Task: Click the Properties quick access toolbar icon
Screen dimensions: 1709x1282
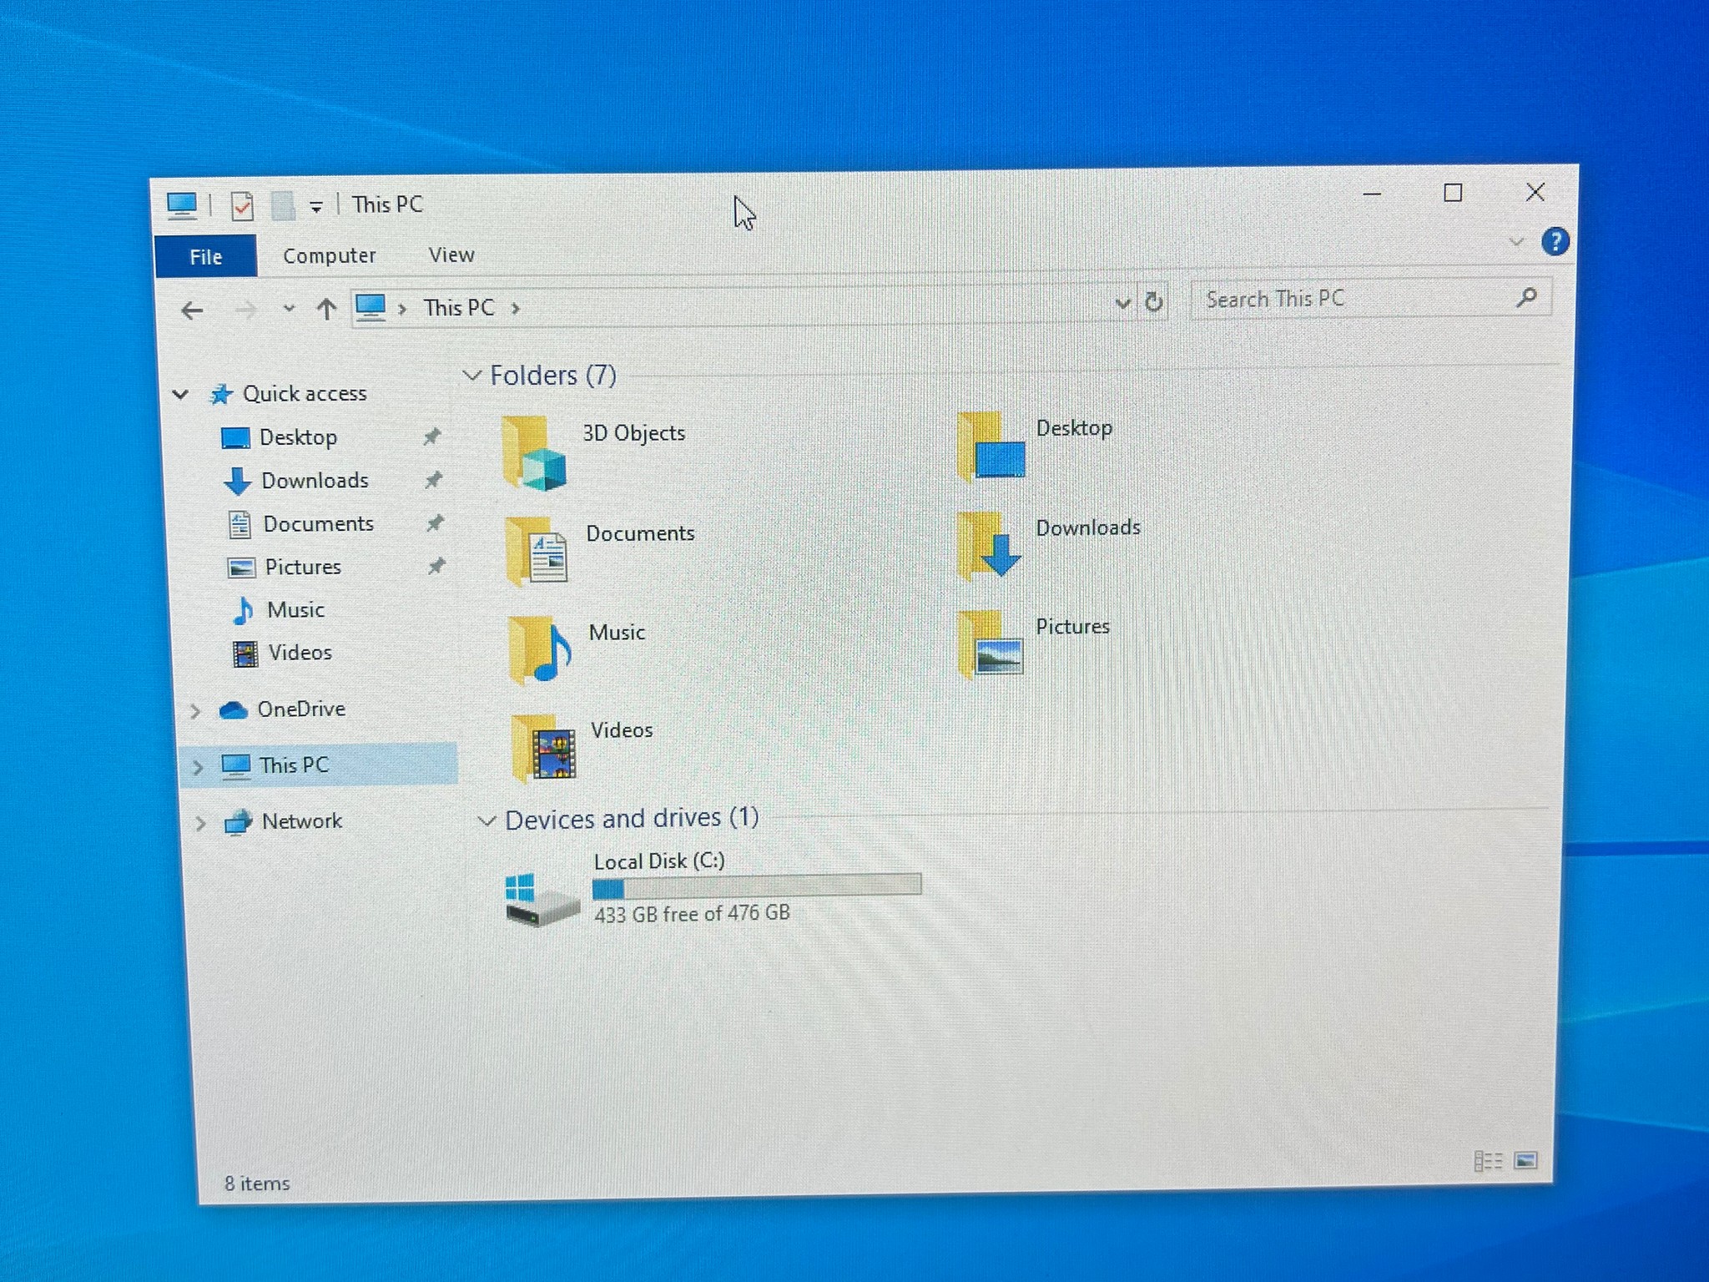Action: [x=242, y=205]
